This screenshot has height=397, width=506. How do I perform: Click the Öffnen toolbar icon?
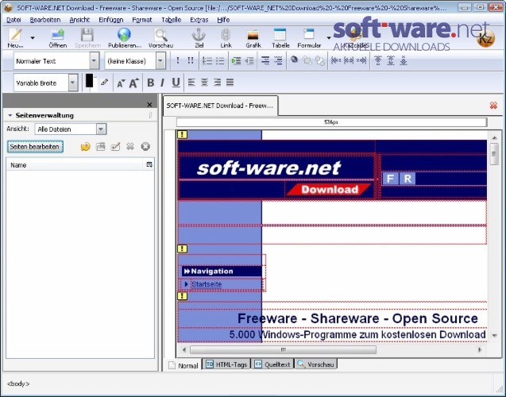pyautogui.click(x=58, y=38)
